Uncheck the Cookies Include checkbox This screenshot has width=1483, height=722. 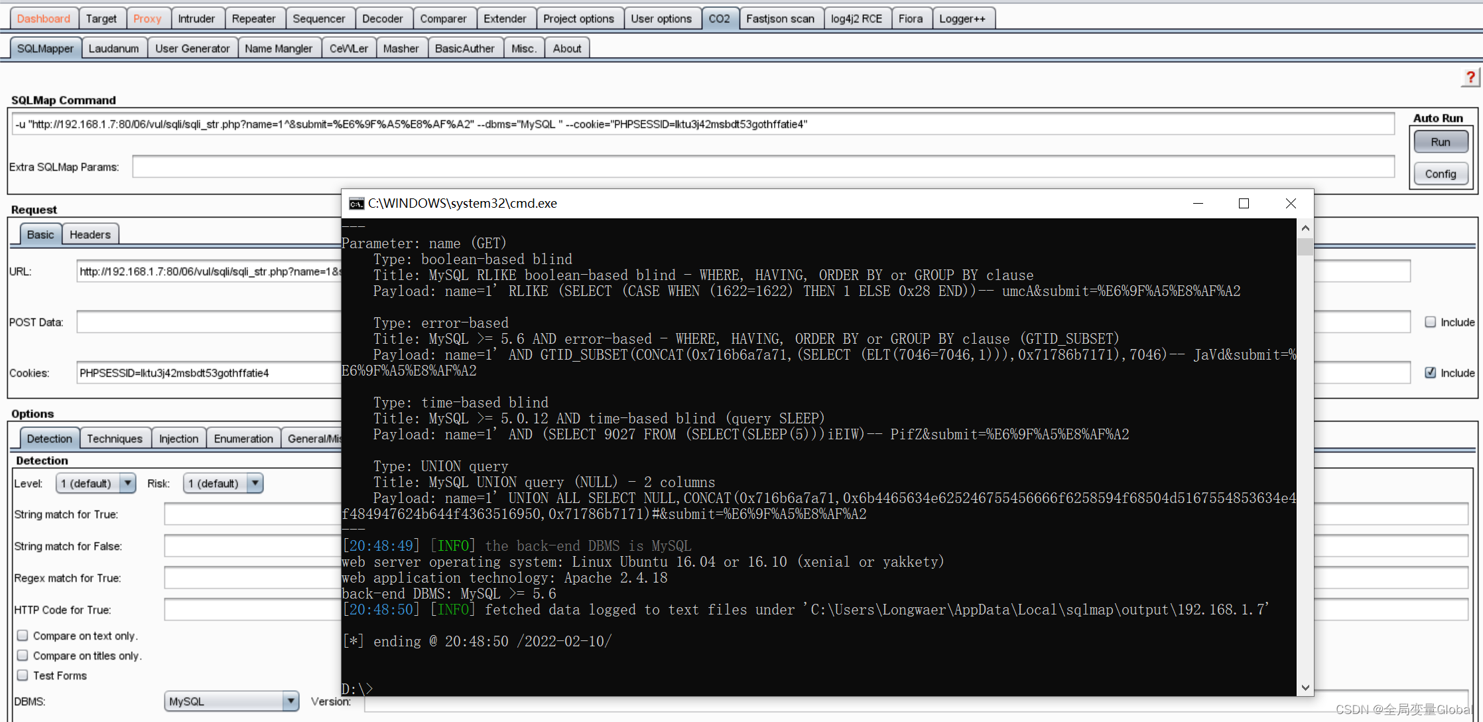coord(1431,372)
